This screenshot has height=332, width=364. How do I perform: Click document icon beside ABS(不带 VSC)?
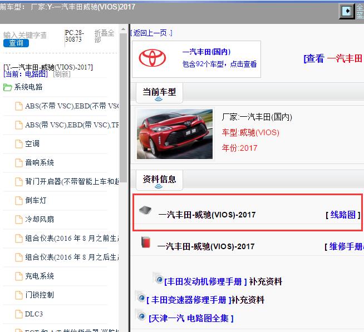[19, 106]
